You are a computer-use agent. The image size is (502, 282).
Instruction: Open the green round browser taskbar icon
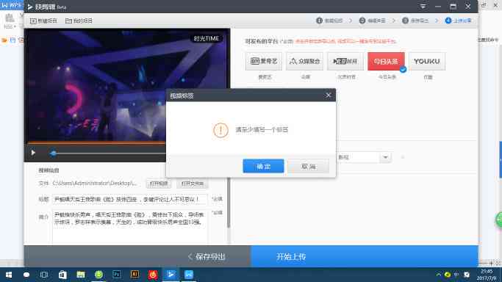[98, 275]
